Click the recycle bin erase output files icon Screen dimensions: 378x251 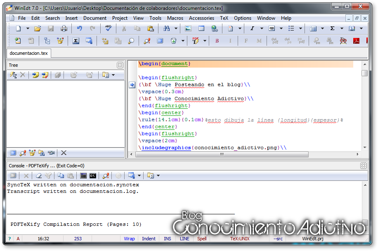click(x=173, y=41)
